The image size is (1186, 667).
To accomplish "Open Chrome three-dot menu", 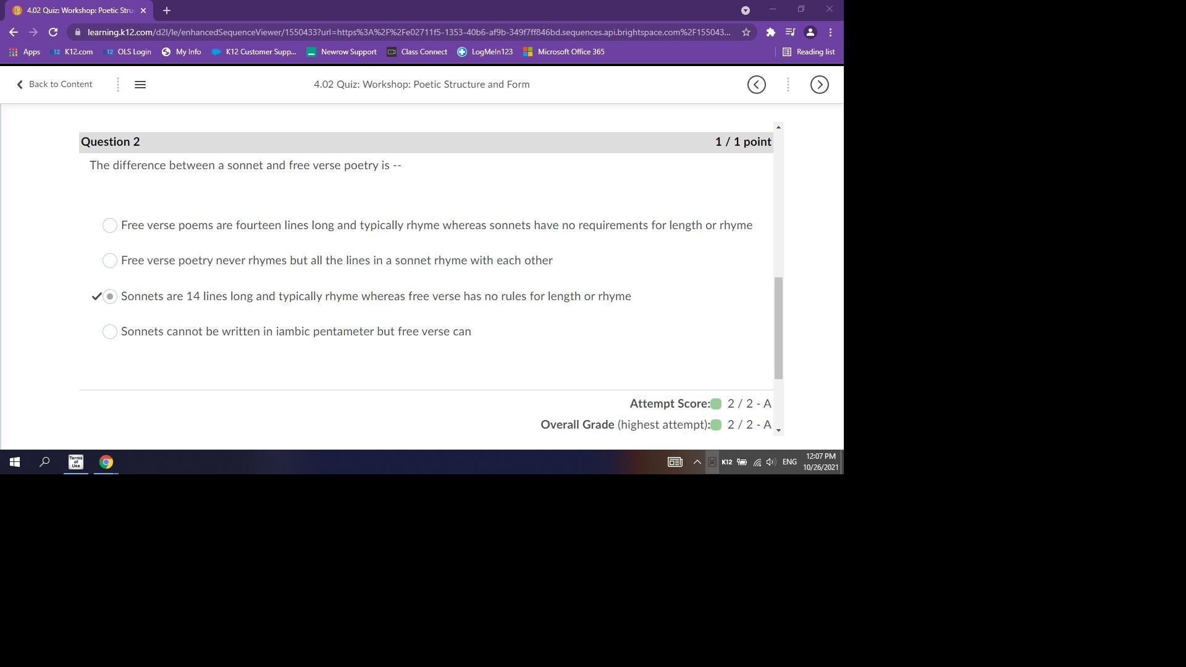I will click(830, 32).
